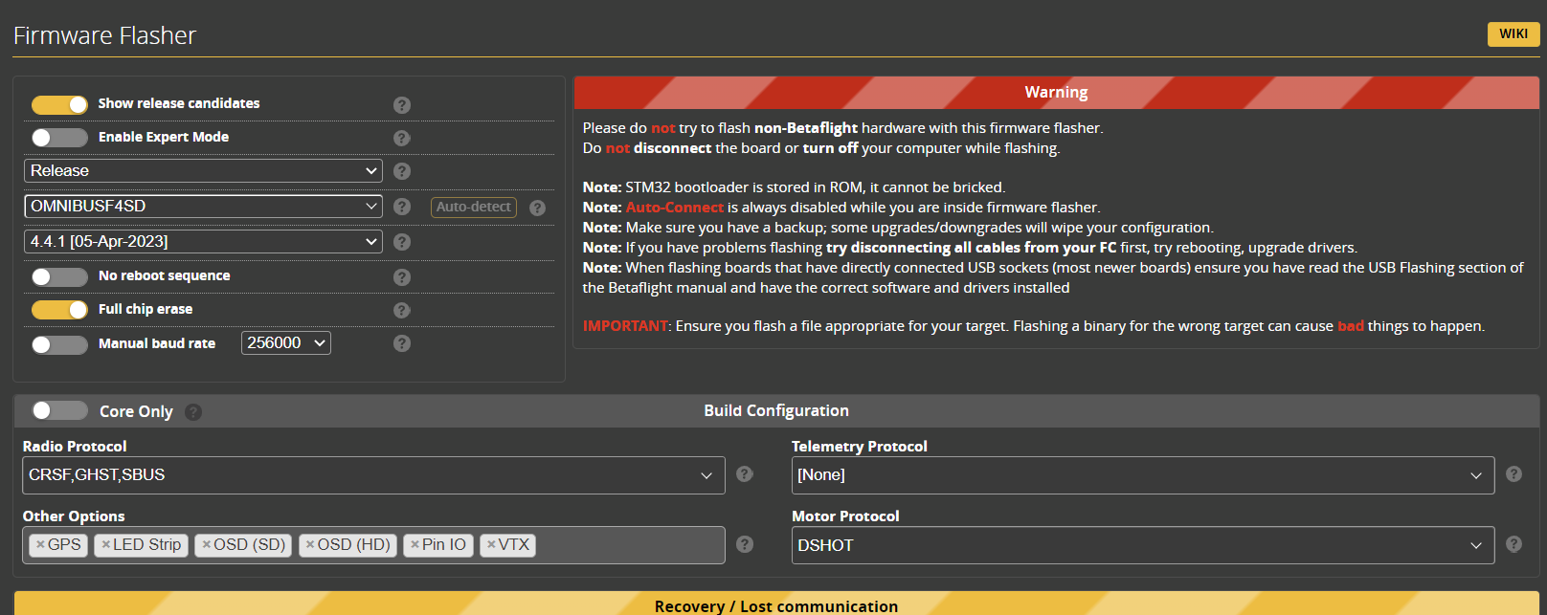This screenshot has width=1547, height=615.
Task: Click the WIKI button
Action: (1513, 34)
